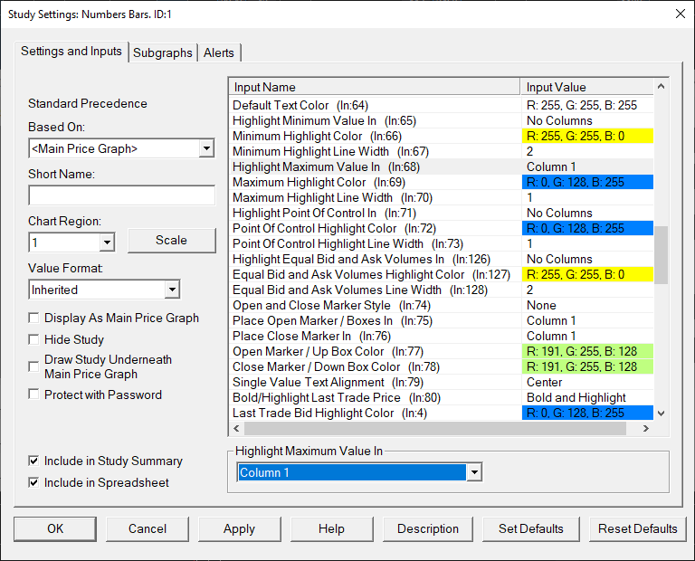Open the Based On dropdown
Viewport: 695px width, 561px height.
coord(206,148)
